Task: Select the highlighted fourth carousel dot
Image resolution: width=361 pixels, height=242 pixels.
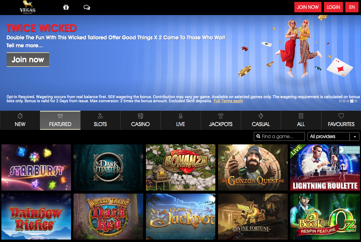Action: (352, 101)
